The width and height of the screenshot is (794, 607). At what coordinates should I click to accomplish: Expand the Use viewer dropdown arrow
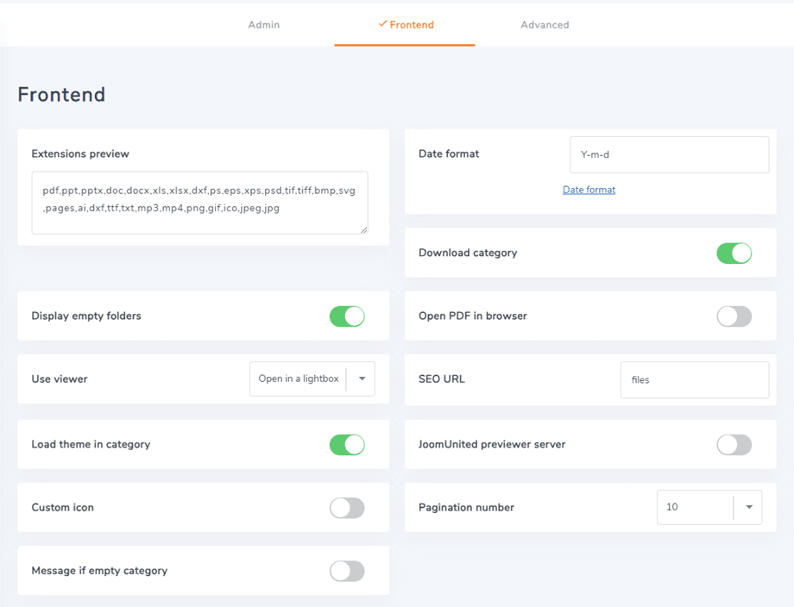tap(362, 379)
